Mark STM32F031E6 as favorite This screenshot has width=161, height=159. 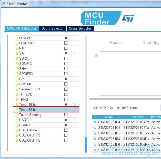tap(95, 133)
